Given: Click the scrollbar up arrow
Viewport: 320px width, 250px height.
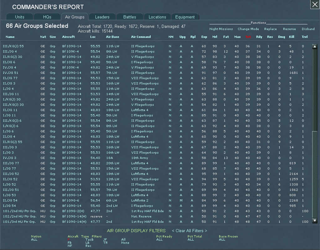Looking at the screenshot, I should coord(315,46).
